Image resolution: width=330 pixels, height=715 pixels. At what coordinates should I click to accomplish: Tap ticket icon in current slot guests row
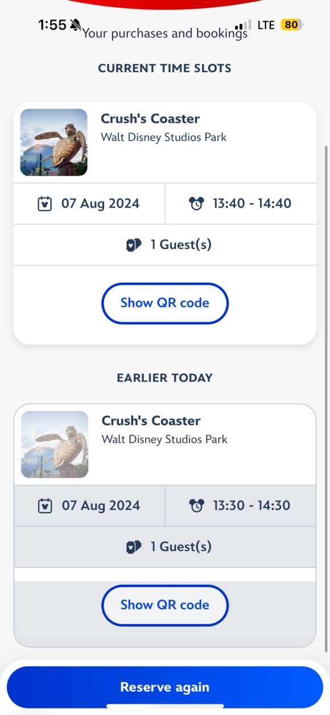134,245
